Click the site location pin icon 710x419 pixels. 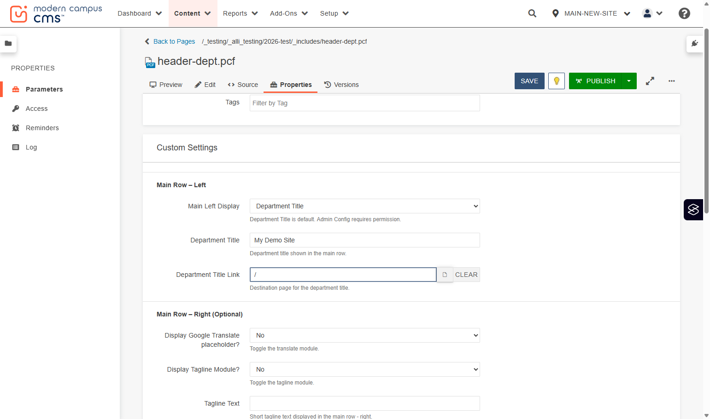(x=555, y=13)
